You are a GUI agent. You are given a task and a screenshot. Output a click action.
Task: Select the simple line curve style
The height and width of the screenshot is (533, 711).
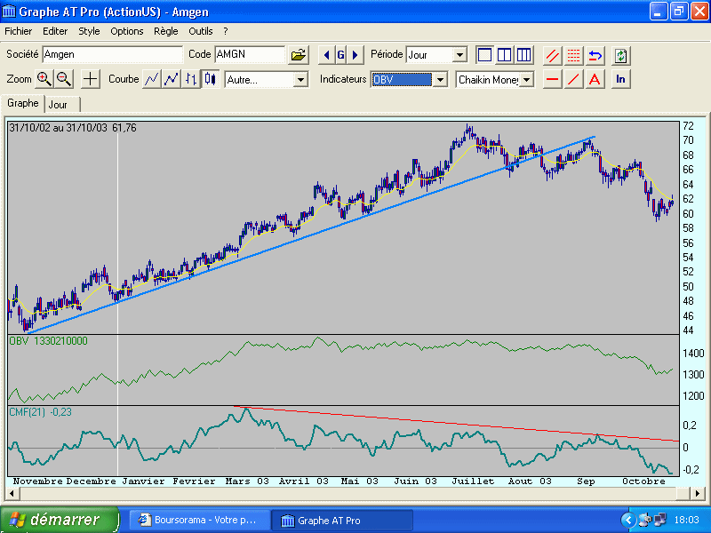coord(151,79)
